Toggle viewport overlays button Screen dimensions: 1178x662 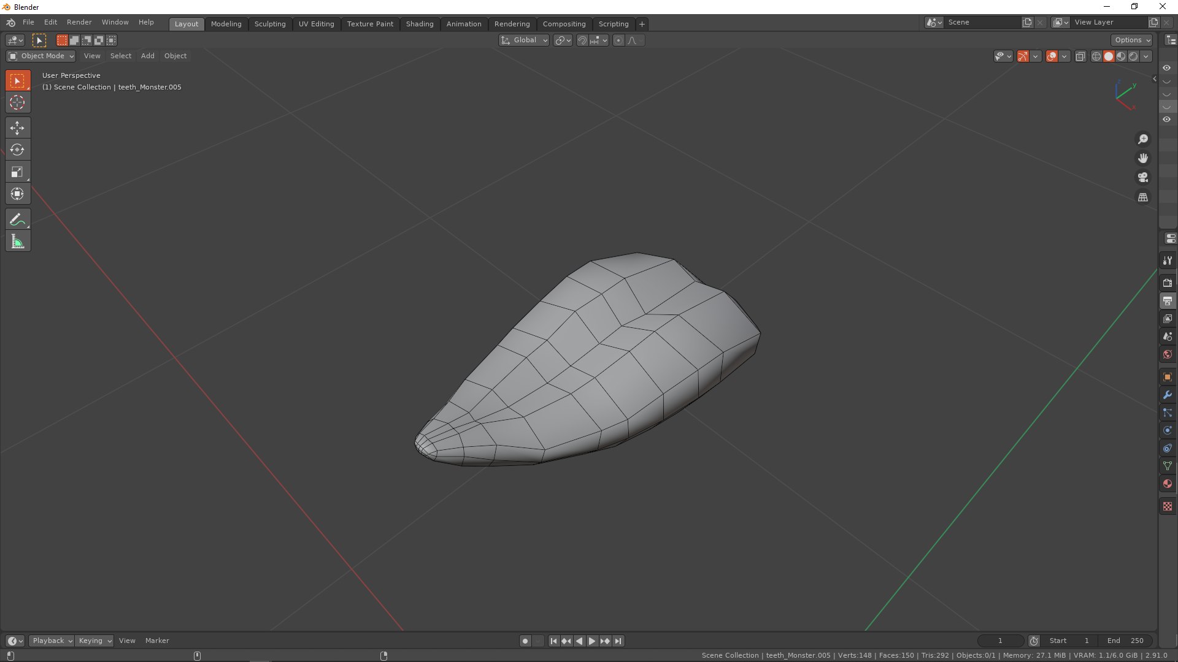pos(1052,56)
